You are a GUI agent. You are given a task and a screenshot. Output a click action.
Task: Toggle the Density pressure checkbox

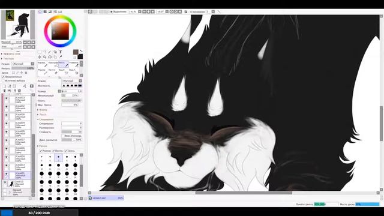point(53,151)
